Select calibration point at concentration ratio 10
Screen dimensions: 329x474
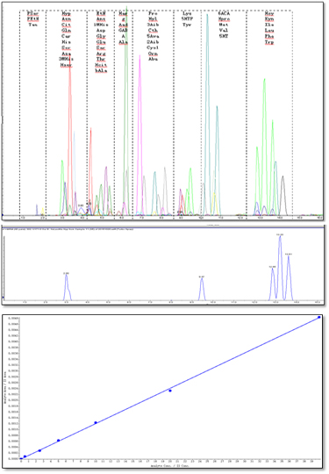click(96, 422)
